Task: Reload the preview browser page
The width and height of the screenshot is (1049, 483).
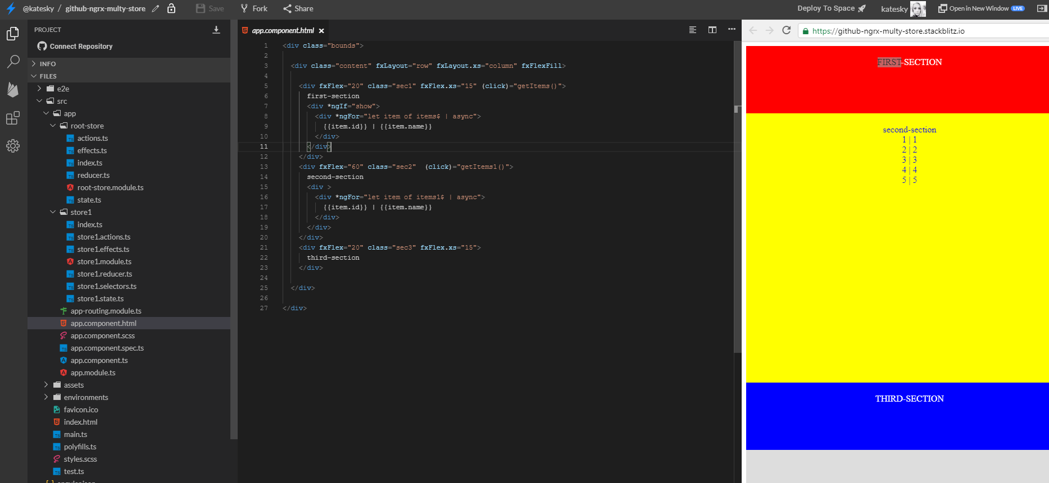Action: (x=787, y=30)
